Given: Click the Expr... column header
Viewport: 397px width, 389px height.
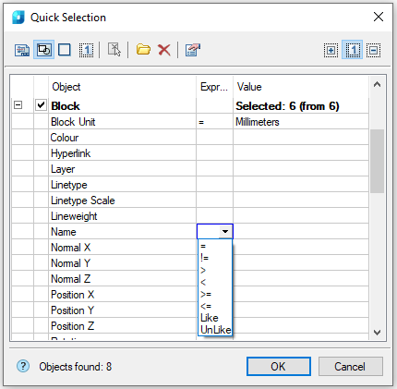Looking at the screenshot, I should 214,87.
